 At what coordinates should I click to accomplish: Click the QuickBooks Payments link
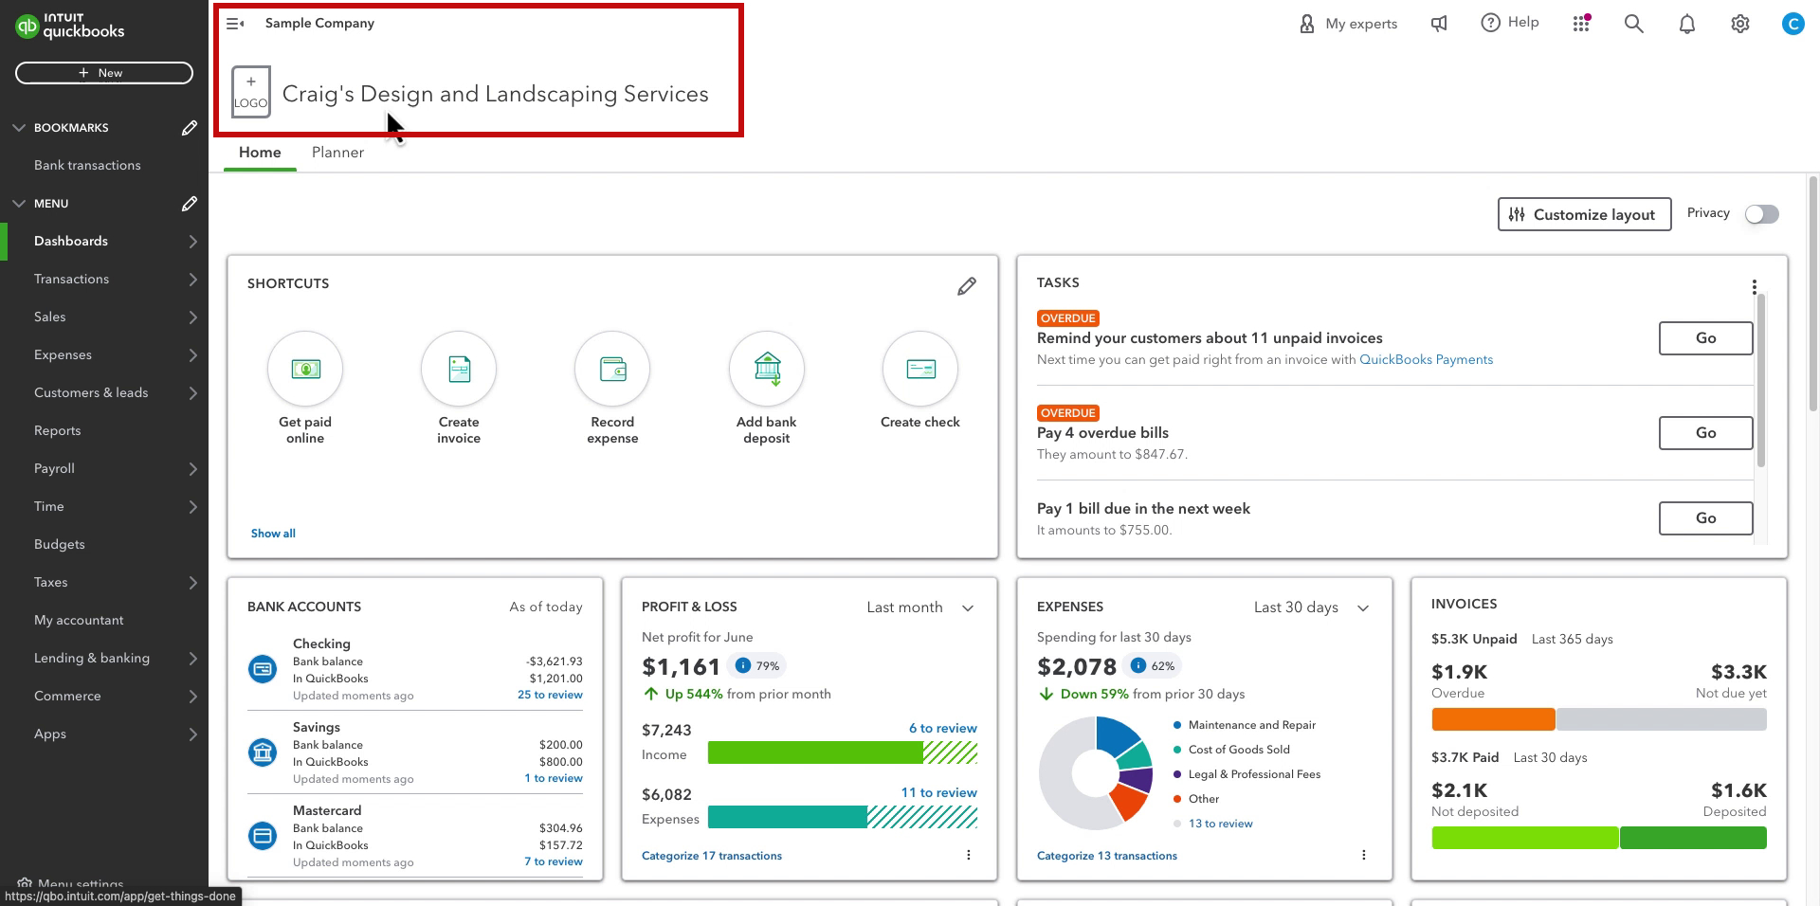point(1426,360)
